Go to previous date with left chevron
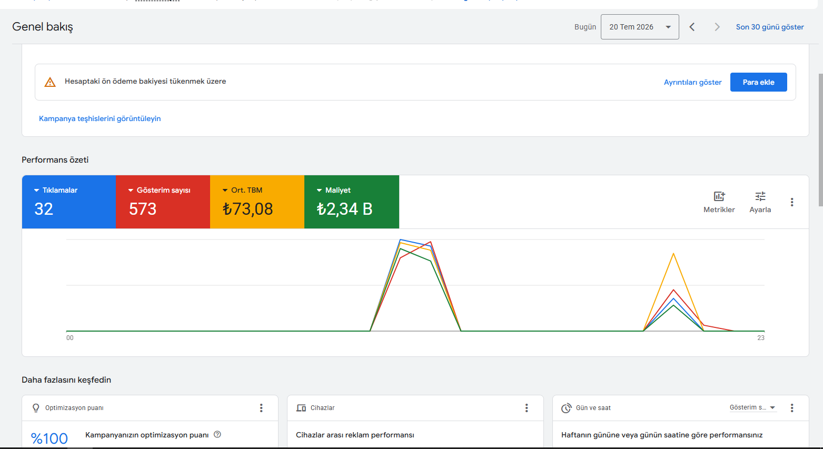Screen dimensions: 823x449 692,27
